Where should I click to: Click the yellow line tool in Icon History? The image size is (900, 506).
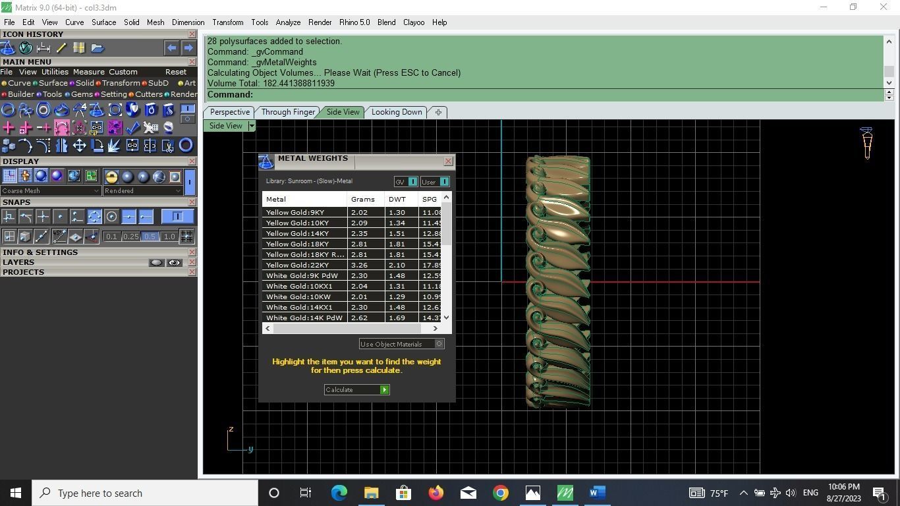[x=61, y=47]
